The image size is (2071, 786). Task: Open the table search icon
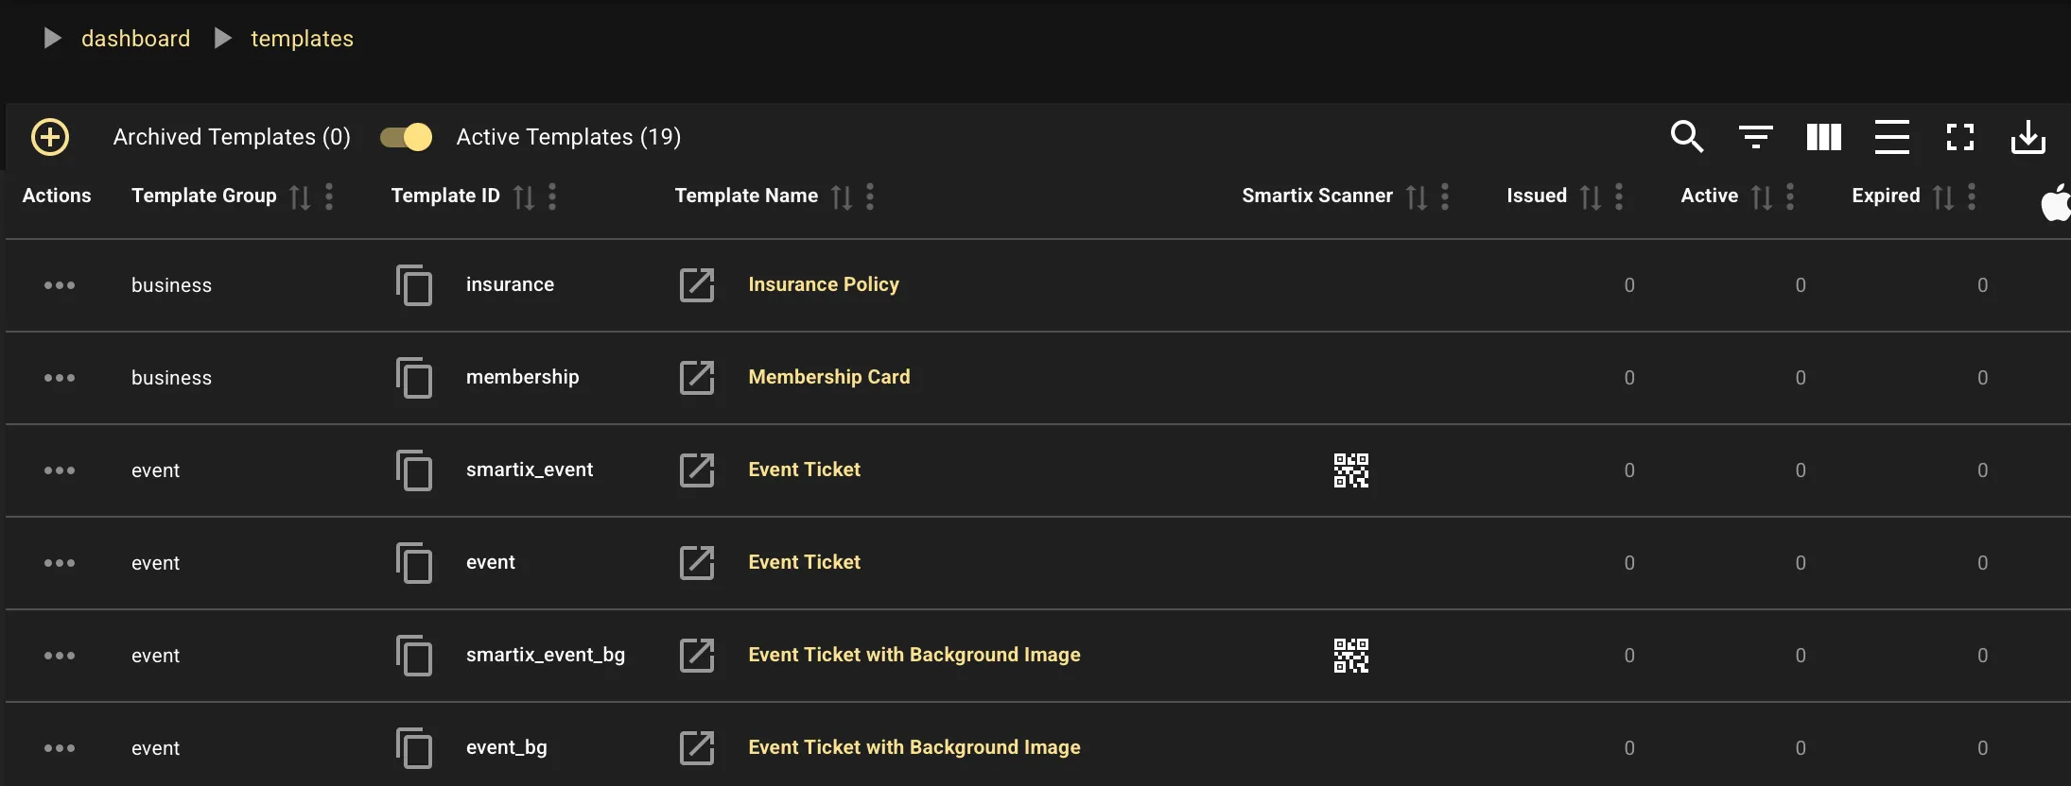point(1686,137)
